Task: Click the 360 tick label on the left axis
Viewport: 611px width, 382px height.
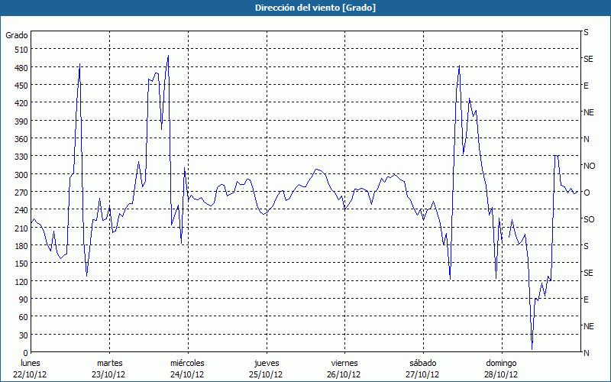Action: click(x=20, y=139)
